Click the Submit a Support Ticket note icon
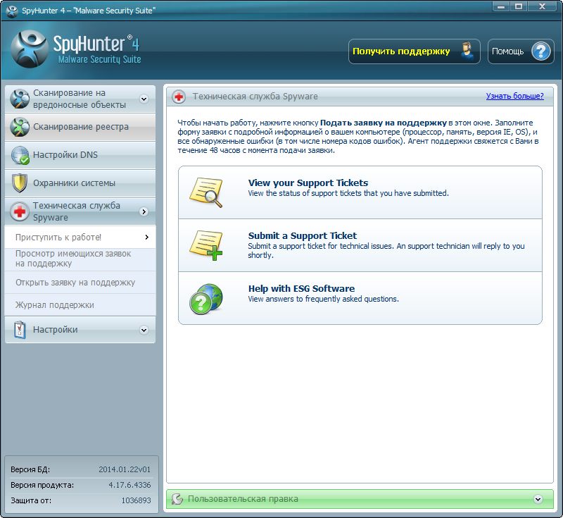The width and height of the screenshot is (563, 518). (x=205, y=245)
